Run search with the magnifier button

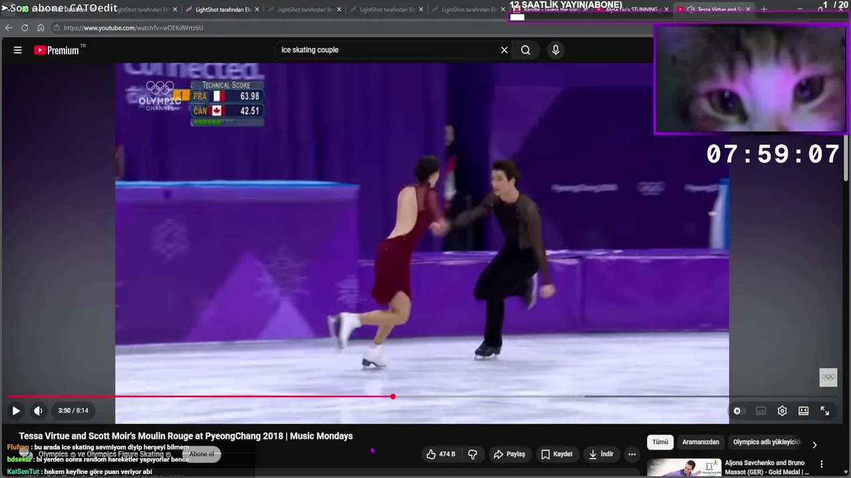pos(525,50)
